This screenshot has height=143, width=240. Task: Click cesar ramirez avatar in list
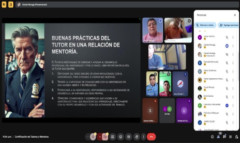200,37
